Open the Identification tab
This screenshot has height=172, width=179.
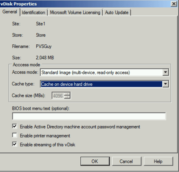[33, 13]
